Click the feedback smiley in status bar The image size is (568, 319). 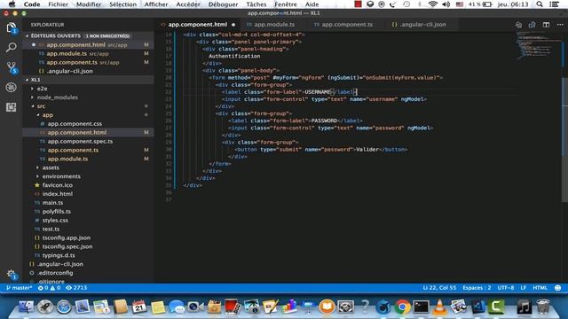pyautogui.click(x=558, y=288)
